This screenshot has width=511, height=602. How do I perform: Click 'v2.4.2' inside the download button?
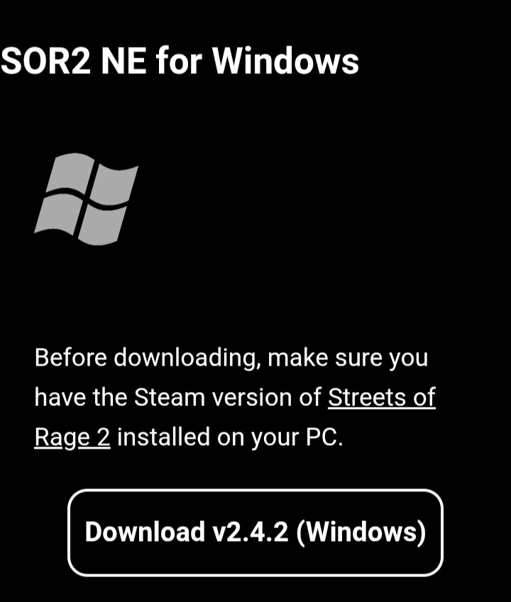pos(251,532)
